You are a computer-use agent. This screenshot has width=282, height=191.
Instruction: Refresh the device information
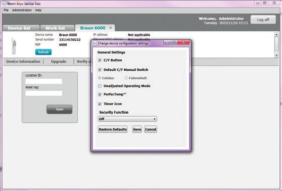tap(43, 52)
